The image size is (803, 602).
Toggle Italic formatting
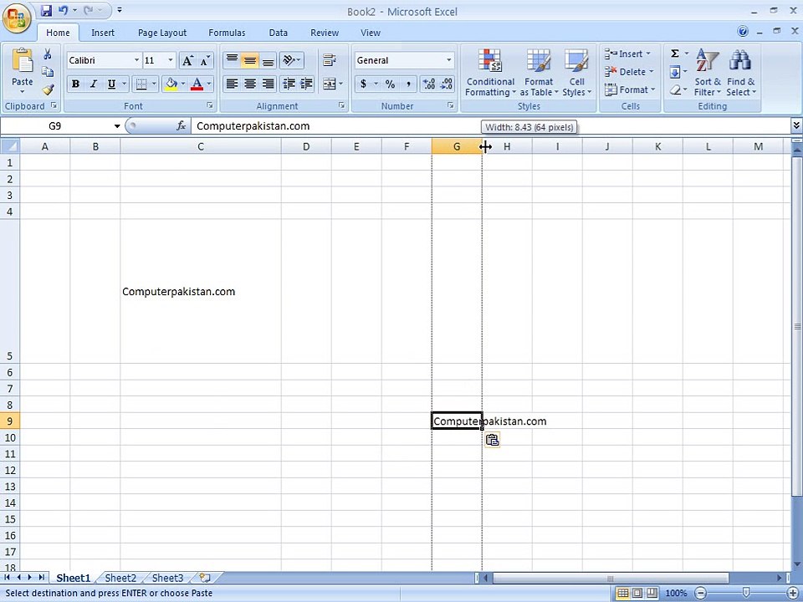tap(93, 84)
